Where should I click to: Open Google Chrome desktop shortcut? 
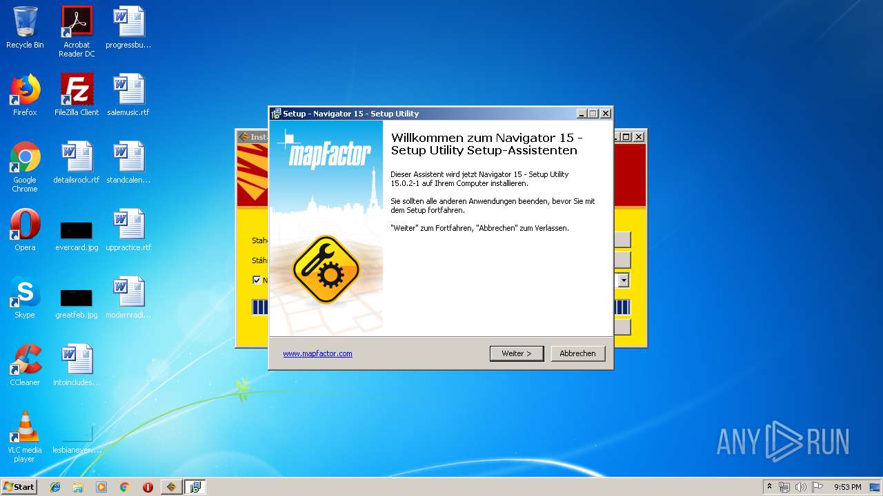[25, 167]
